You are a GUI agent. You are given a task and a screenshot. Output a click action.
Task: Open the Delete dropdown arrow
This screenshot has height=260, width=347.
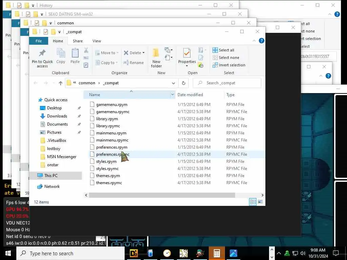143,53
